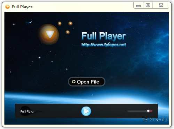Click the Full Player logo in control bar
The width and height of the screenshot is (174, 129).
(27, 111)
